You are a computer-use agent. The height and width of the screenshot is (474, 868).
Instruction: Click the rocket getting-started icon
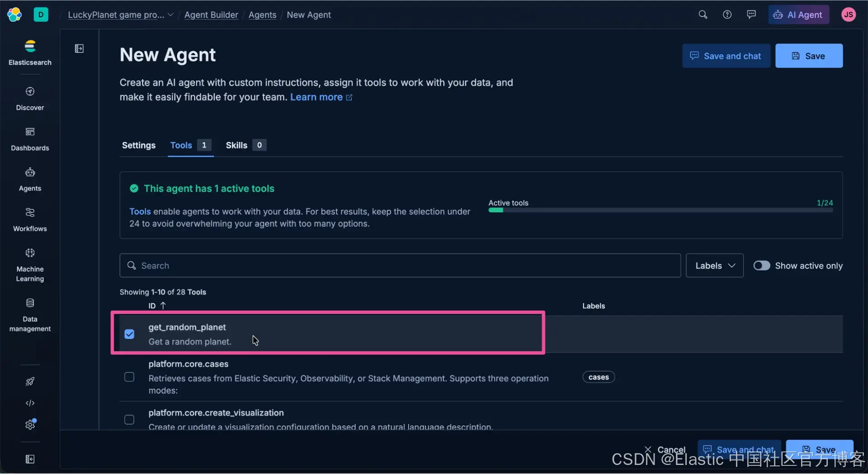(x=30, y=382)
